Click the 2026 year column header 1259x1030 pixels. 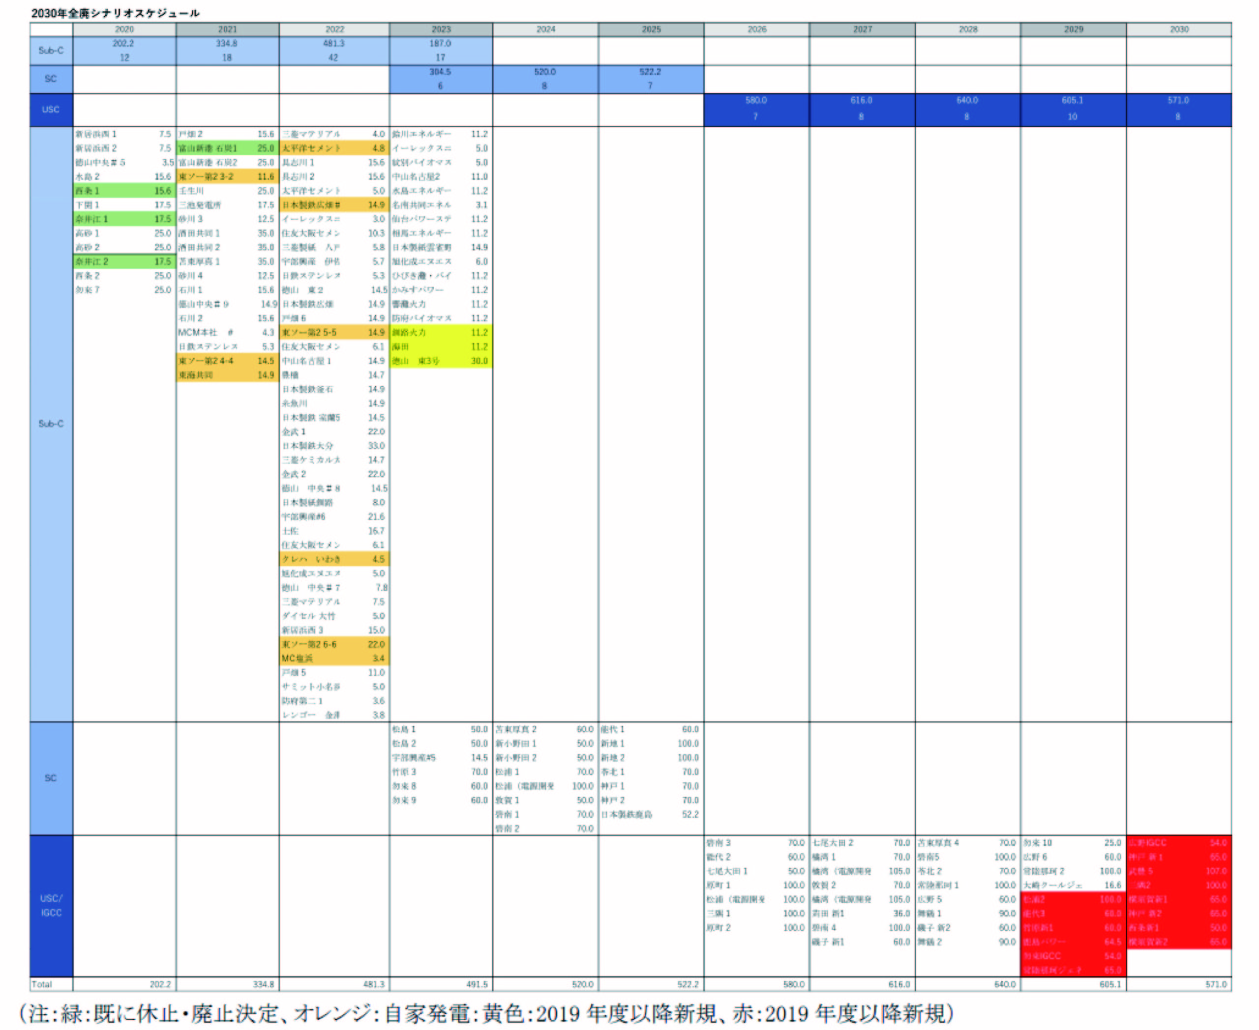(x=756, y=29)
